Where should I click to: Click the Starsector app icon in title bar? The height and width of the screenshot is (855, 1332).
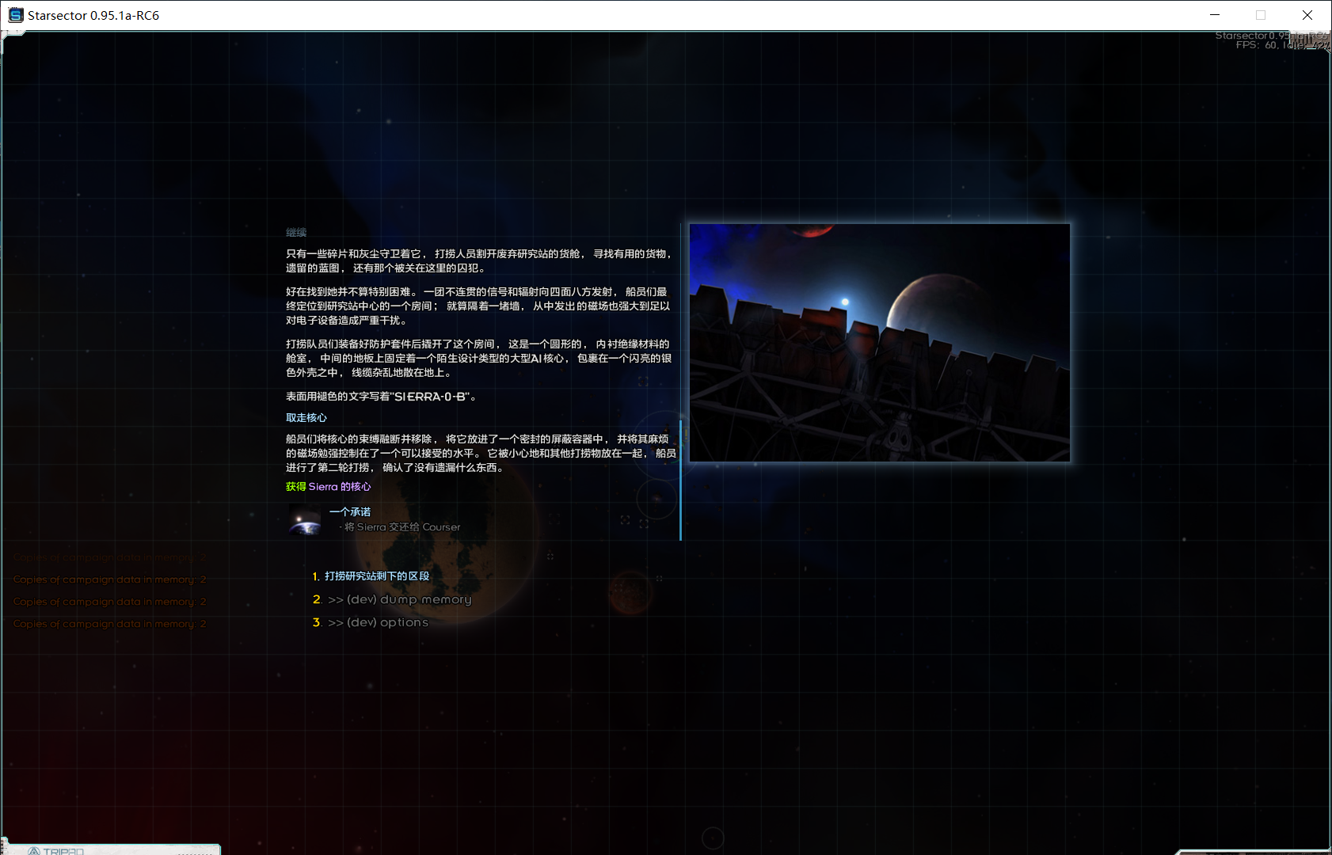point(15,15)
